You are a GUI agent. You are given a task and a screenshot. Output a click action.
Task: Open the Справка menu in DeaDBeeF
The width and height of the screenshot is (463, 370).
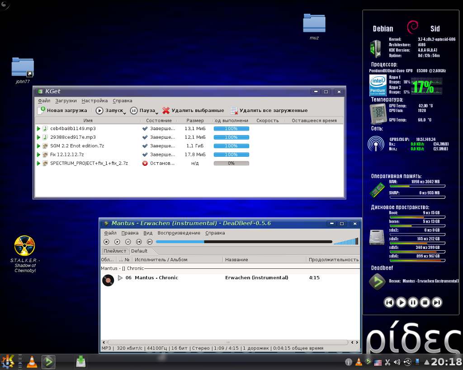pyautogui.click(x=215, y=233)
